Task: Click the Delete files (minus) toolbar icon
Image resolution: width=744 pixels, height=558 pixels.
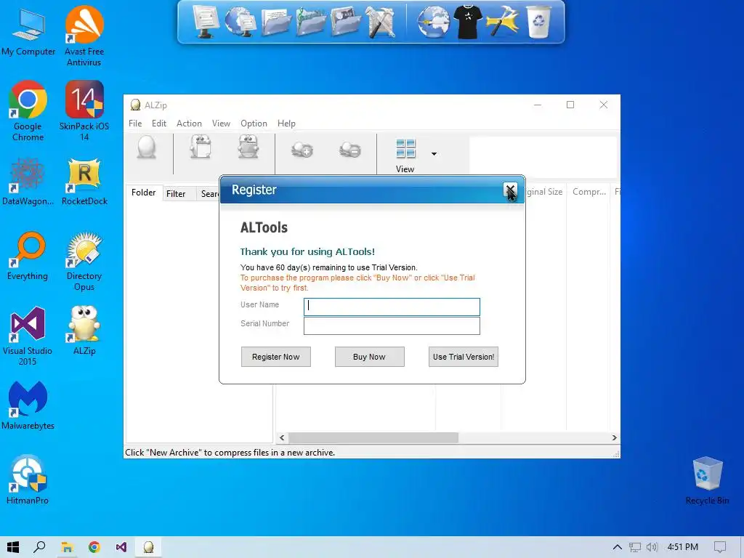Action: 350,150
